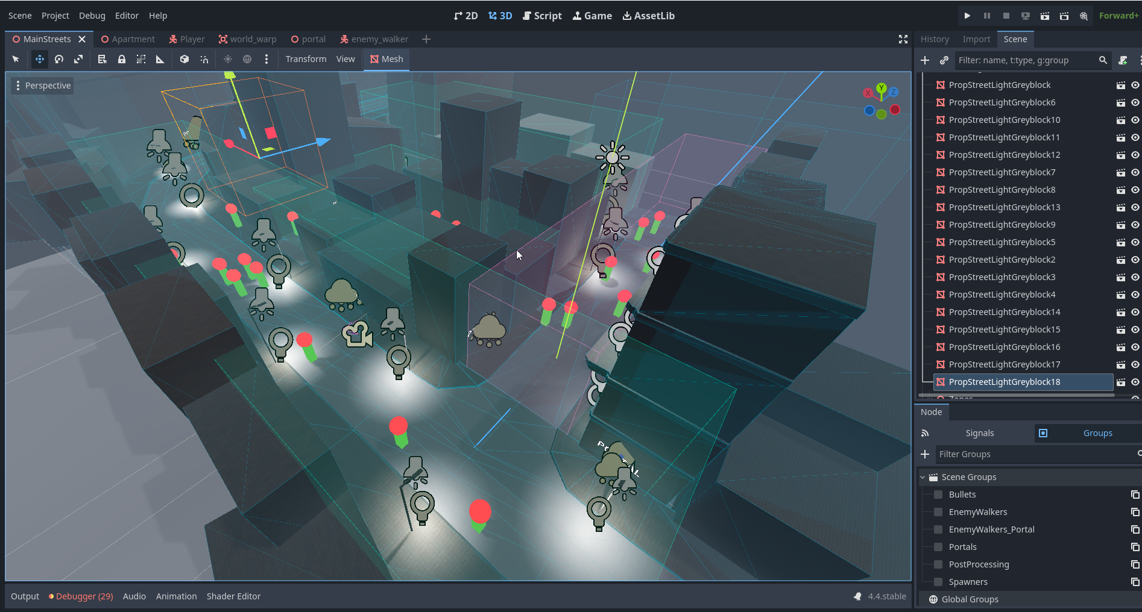Open the AssetLib workspace
Screen dimensions: 1142x612
(x=648, y=16)
